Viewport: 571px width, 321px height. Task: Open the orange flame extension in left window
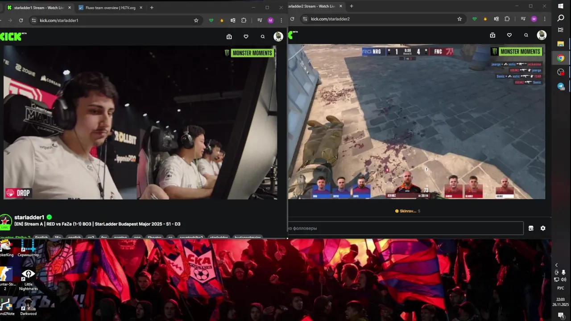(x=222, y=20)
